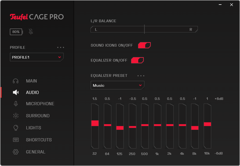The height and width of the screenshot is (166, 240).
Task: Click the speaker icon beside Audio
Action: tap(16, 93)
